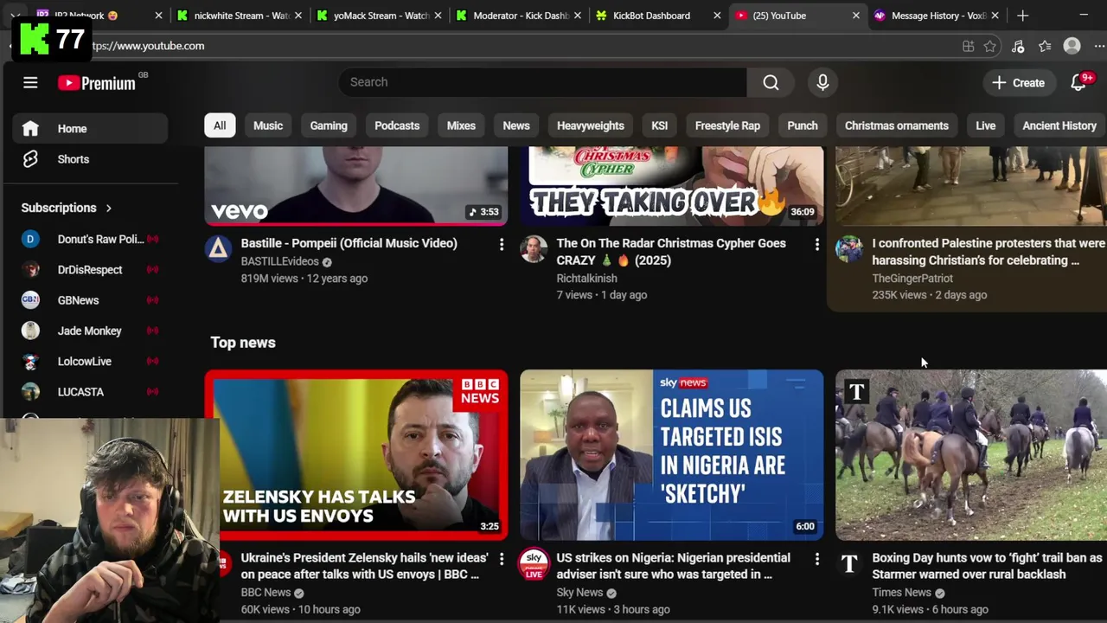The height and width of the screenshot is (623, 1107).
Task: Open GBNews channel in sidebar
Action: (x=90, y=300)
